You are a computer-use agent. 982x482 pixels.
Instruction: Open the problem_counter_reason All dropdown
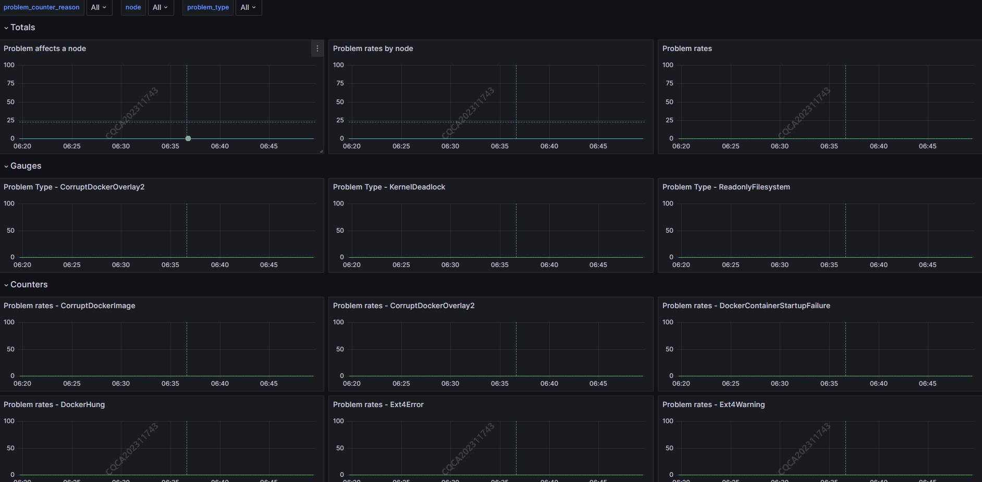click(99, 7)
